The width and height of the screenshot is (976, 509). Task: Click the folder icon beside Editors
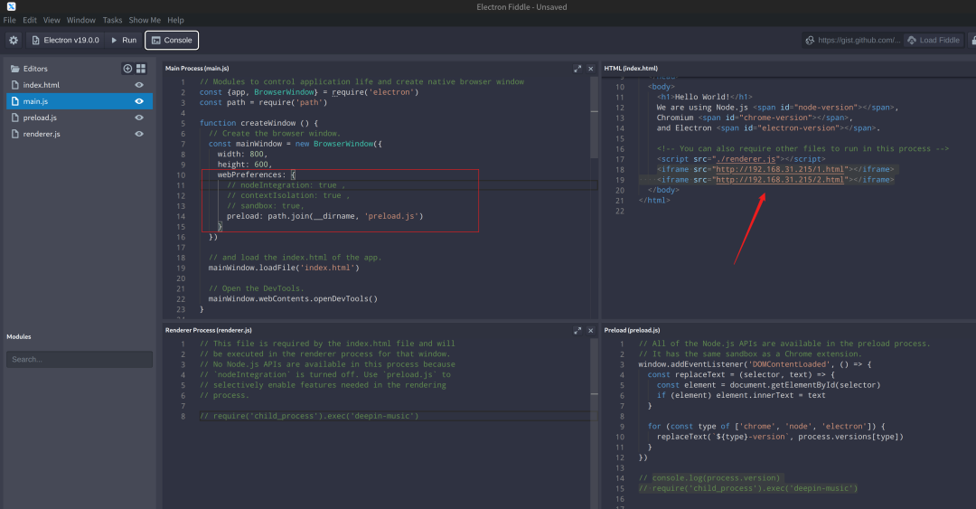(x=15, y=69)
